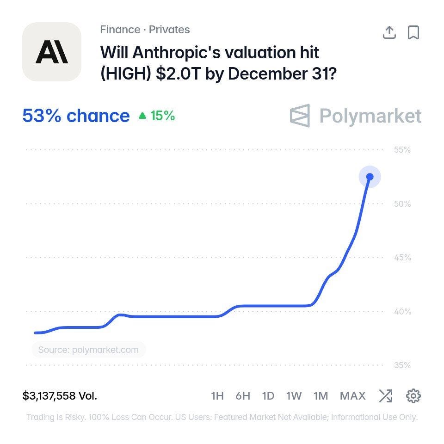Show the 1M chart range
Image resolution: width=444 pixels, height=444 pixels.
pos(321,395)
